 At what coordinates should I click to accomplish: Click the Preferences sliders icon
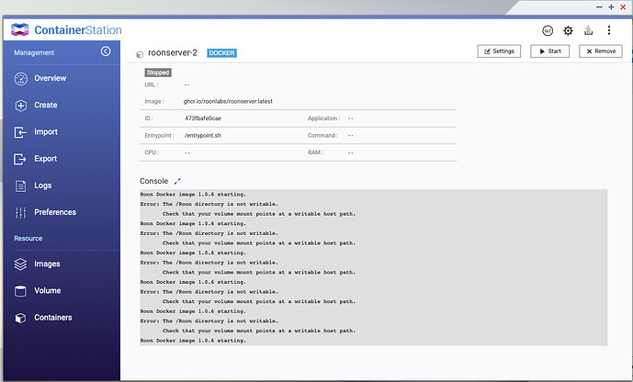point(20,213)
